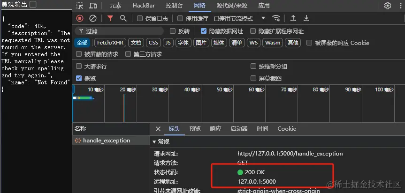Screen dimensions: 405x193
Task: Open the 响应 details tab
Action: click(x=215, y=129)
